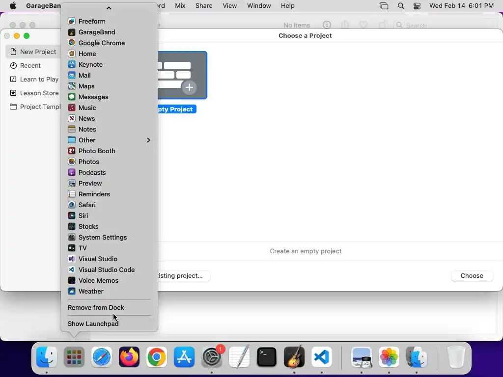Open Firefox from the Dock
The height and width of the screenshot is (377, 503).
[x=129, y=357]
